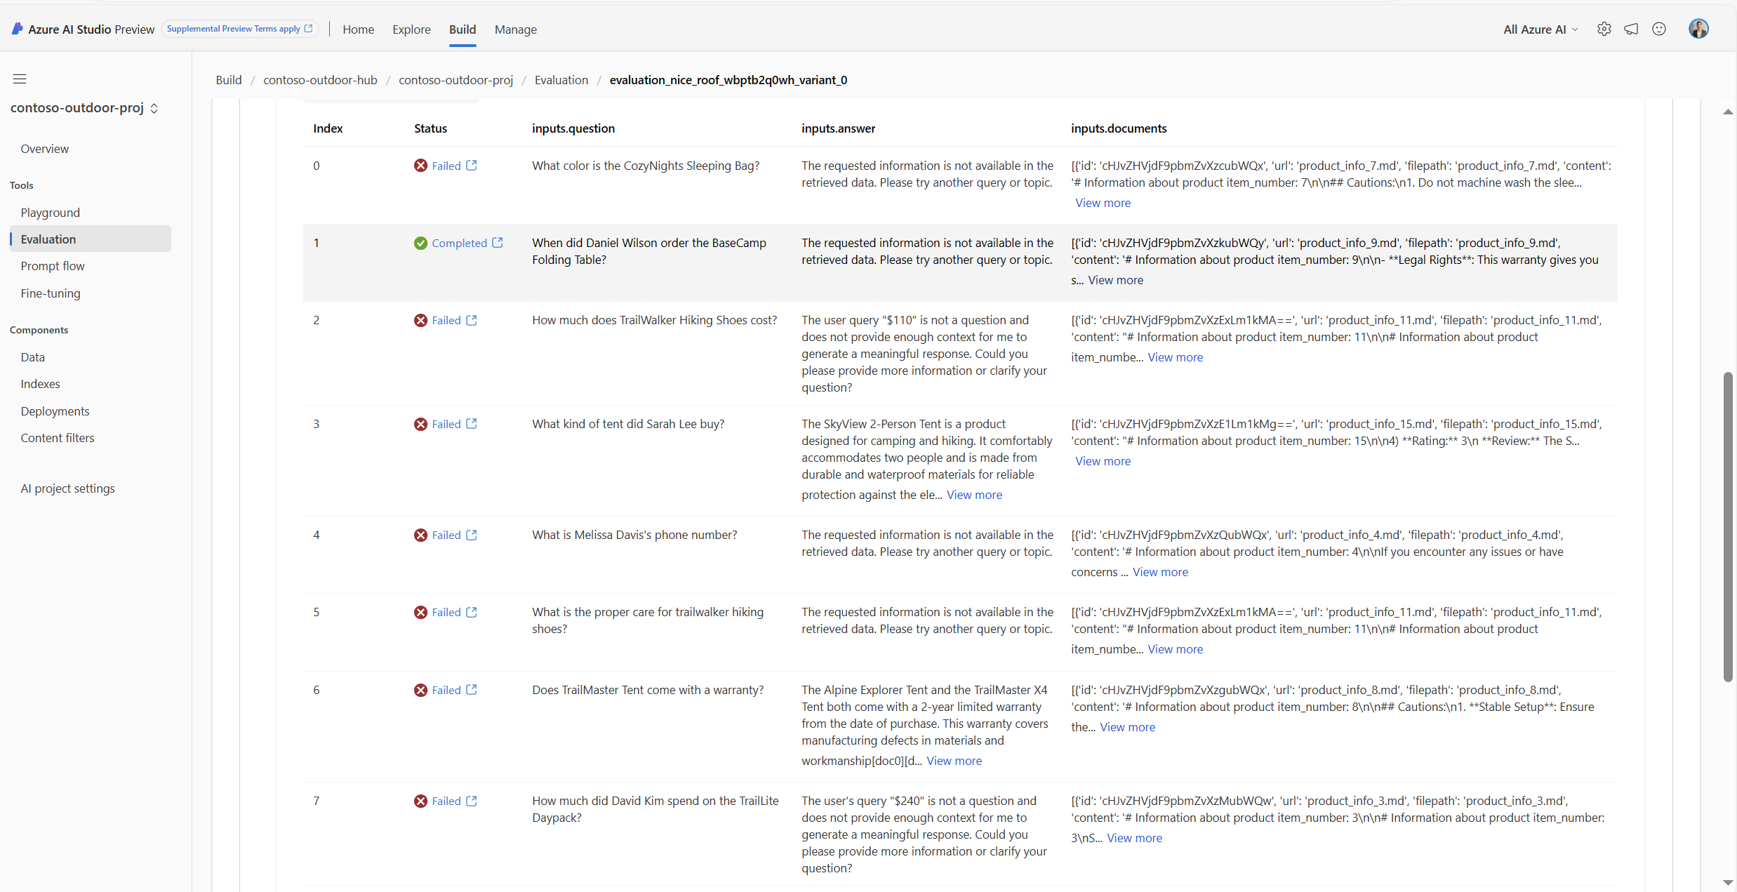Expand the contoso-outdoor-proj project switcher
The height and width of the screenshot is (892, 1737).
pos(84,108)
